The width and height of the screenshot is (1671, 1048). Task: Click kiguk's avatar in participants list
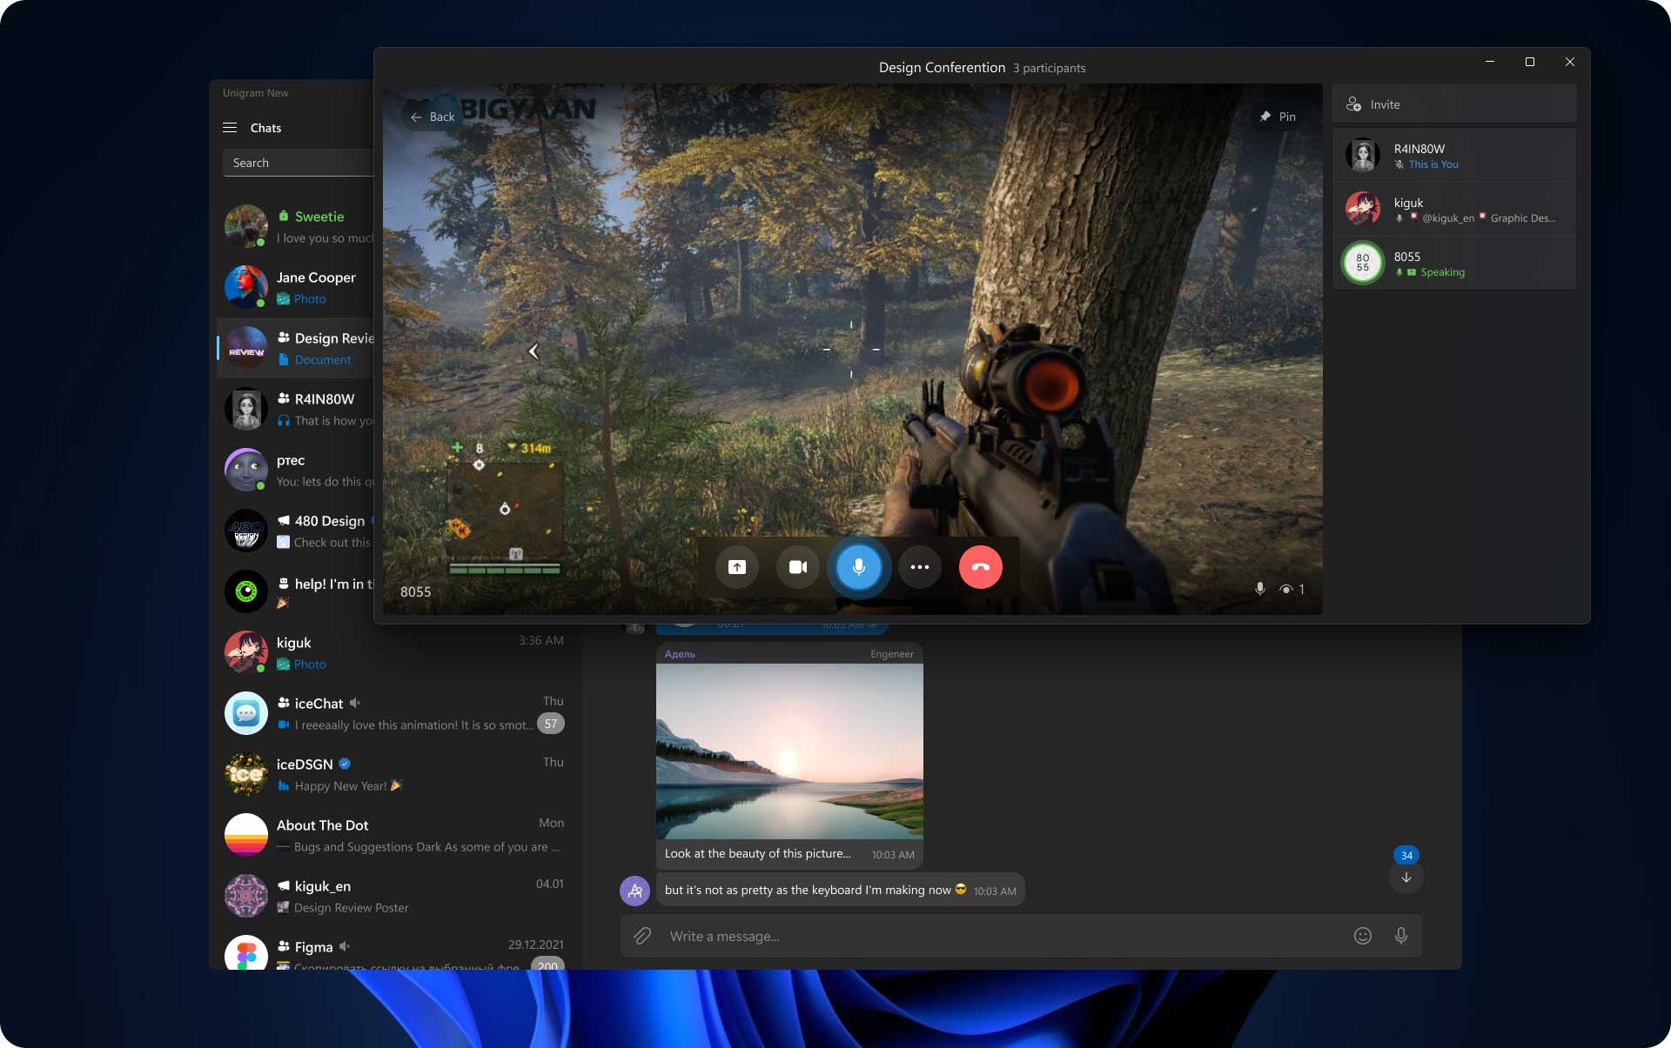(1363, 209)
